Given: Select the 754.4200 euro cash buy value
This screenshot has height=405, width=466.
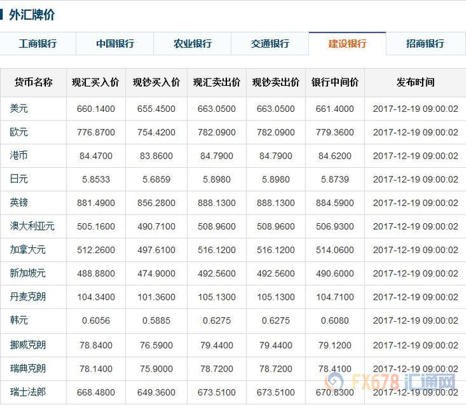Looking at the screenshot, I should (x=156, y=133).
